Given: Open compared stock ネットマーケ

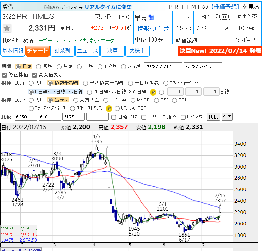Looking at the screenshot, I should click(102, 41).
